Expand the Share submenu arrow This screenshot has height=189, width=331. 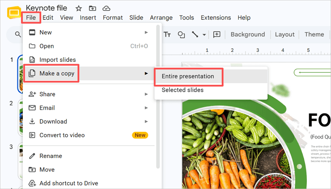point(146,94)
